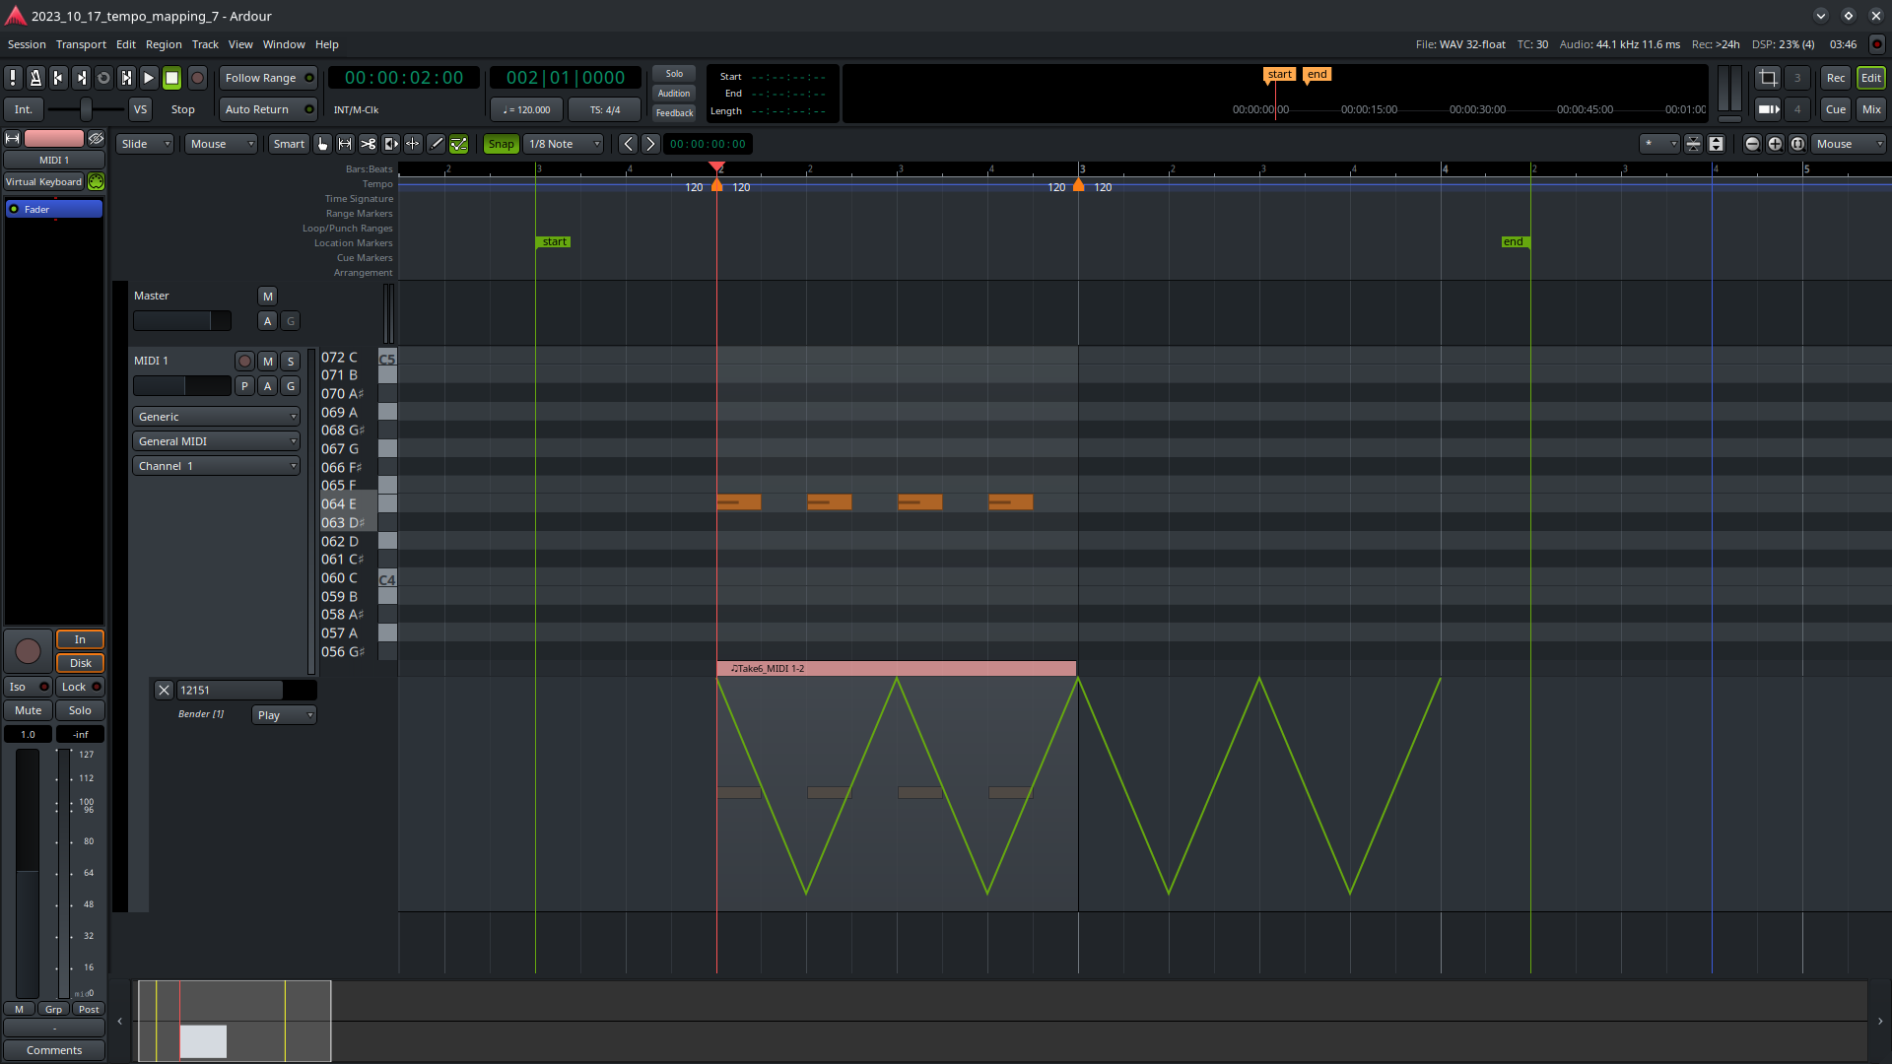Open the Transport menu
This screenshot has width=1892, height=1064.
click(x=81, y=44)
